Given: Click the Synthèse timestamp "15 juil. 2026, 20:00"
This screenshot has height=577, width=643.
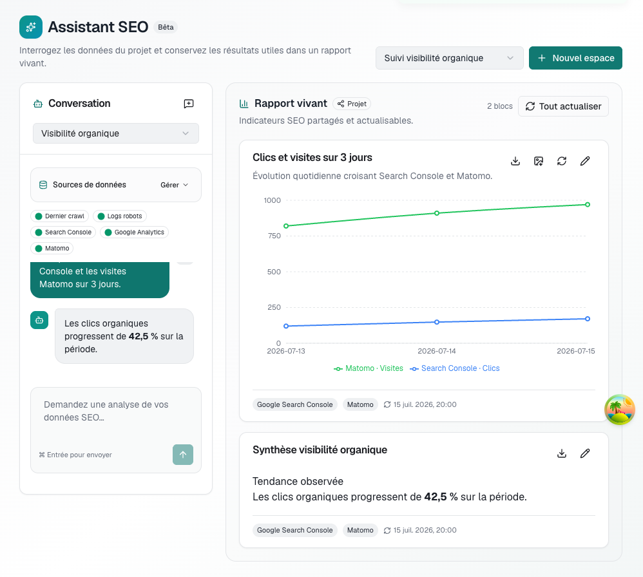Looking at the screenshot, I should (425, 530).
